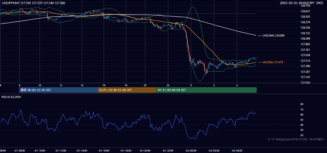Click RSI scale value 80

coord(302,104)
